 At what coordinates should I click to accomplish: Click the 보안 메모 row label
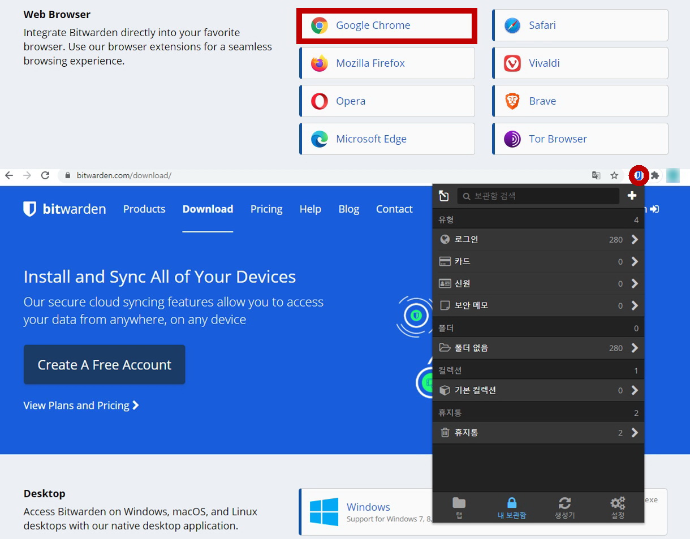coord(471,305)
